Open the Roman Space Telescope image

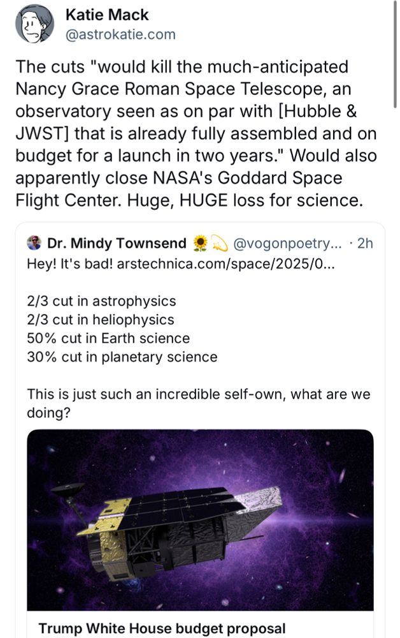coord(200,520)
